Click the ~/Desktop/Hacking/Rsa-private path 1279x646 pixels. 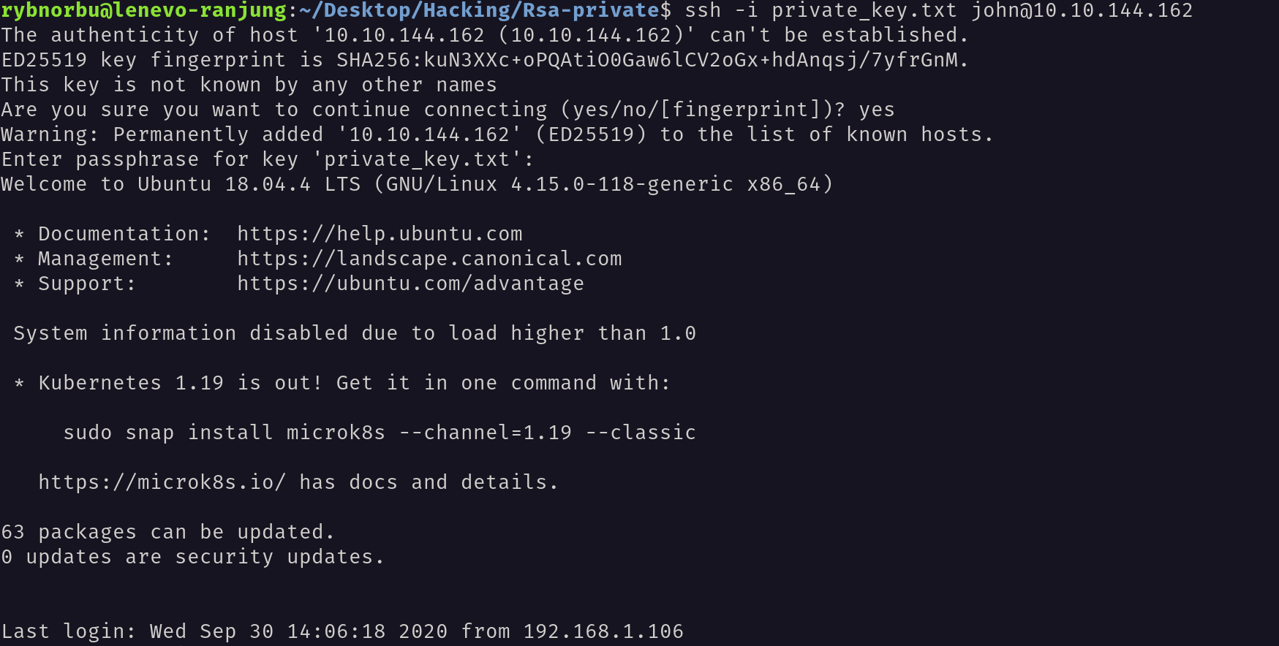(x=479, y=11)
